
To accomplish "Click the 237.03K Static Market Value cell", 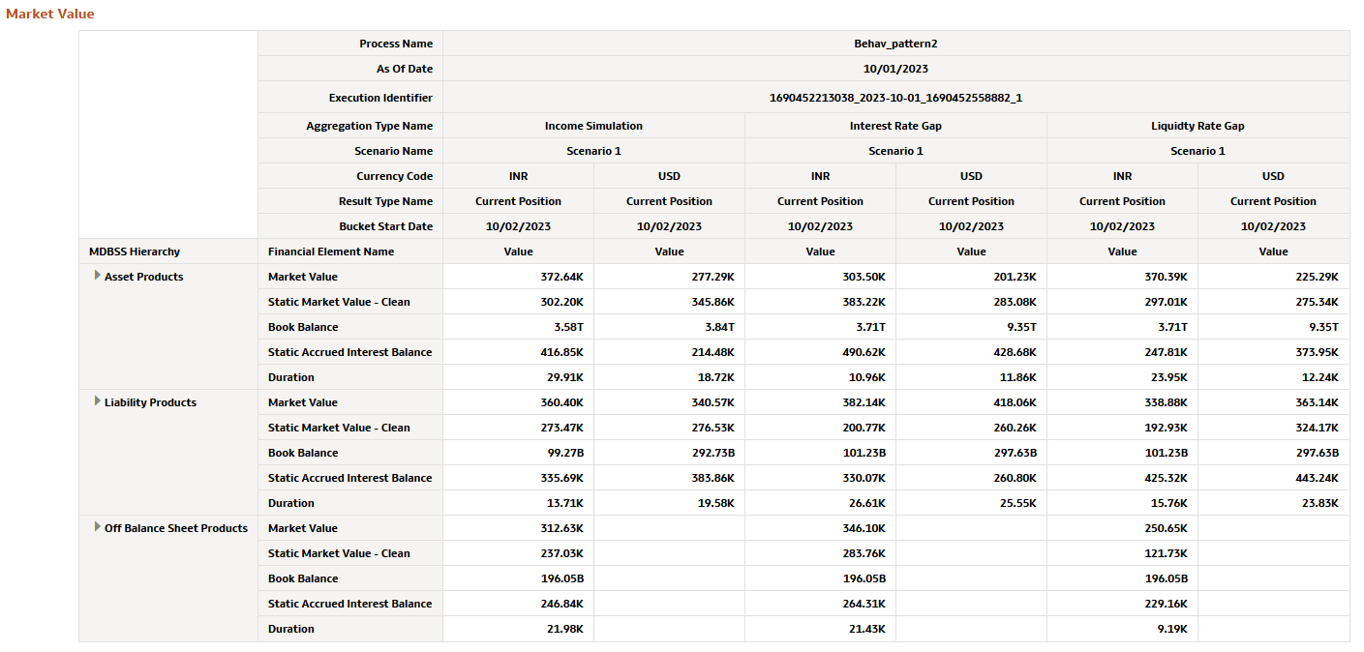I will [x=518, y=553].
